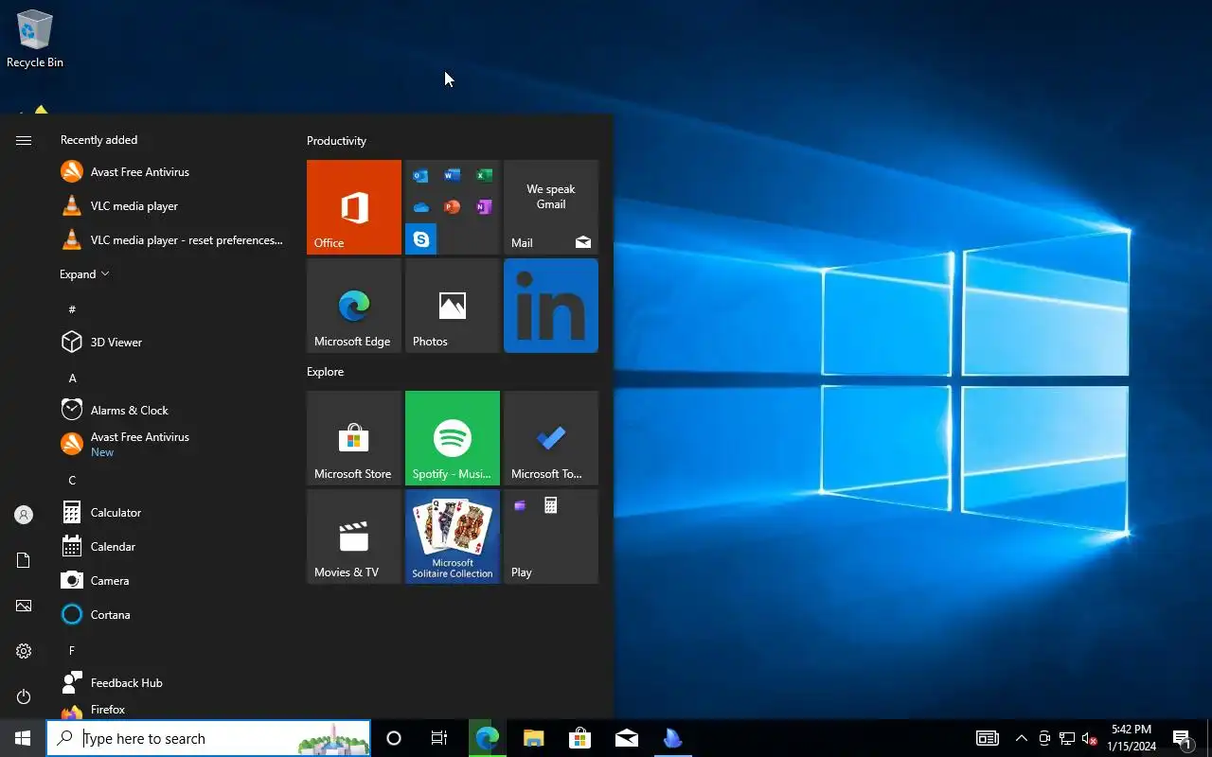
Task: Open the taskbar clock and date
Action: pos(1132,738)
